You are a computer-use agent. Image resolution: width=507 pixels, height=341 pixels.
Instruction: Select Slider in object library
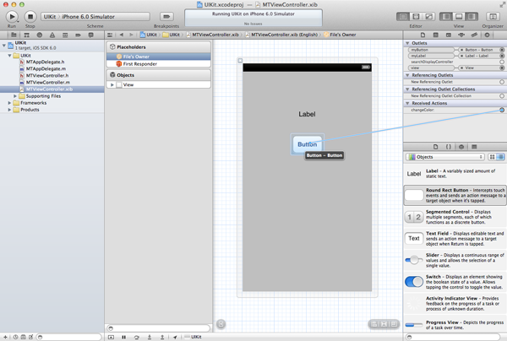[x=455, y=260]
